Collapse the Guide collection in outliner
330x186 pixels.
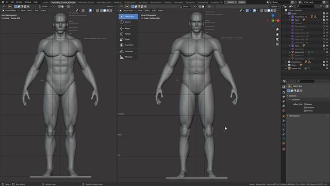tap(286, 13)
